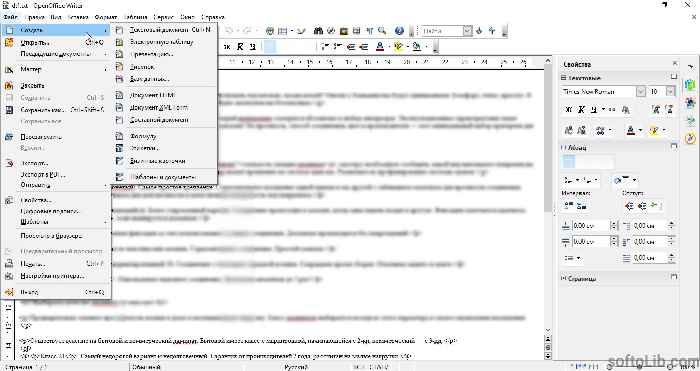The width and height of the screenshot is (700, 371).
Task: Click the compass Navigator icon in the main toolbar
Action: pos(331,31)
